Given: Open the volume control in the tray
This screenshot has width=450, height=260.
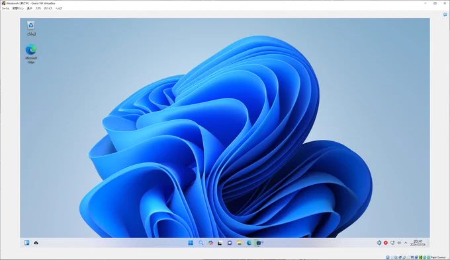Looking at the screenshot, I should (399, 243).
